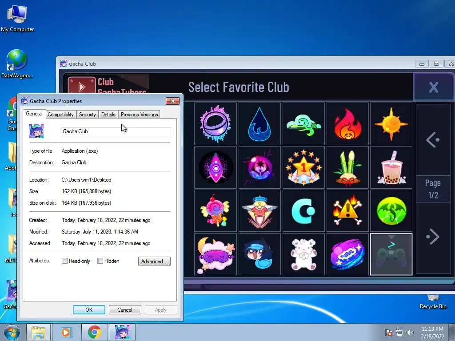Pick the magenta dark orb club
Screen dimensions: 455x341
click(x=259, y=167)
